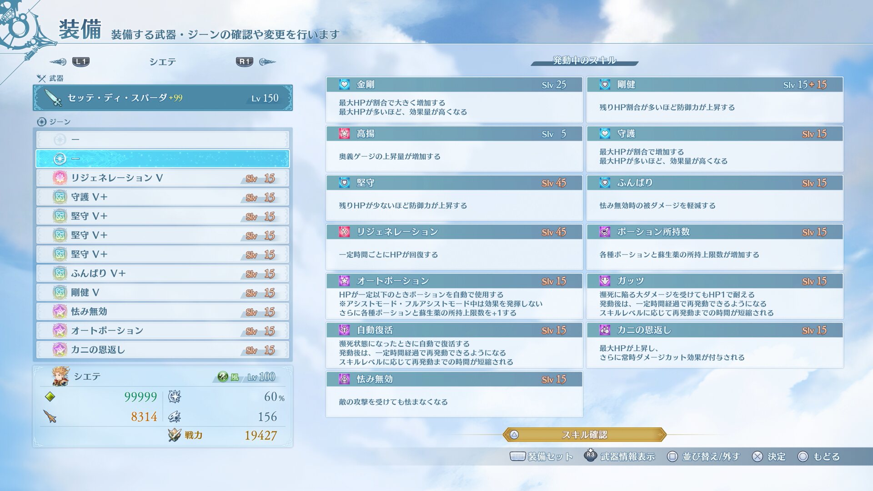The height and width of the screenshot is (491, 873).
Task: Select the 剛健 V sigil row
Action: click(163, 292)
